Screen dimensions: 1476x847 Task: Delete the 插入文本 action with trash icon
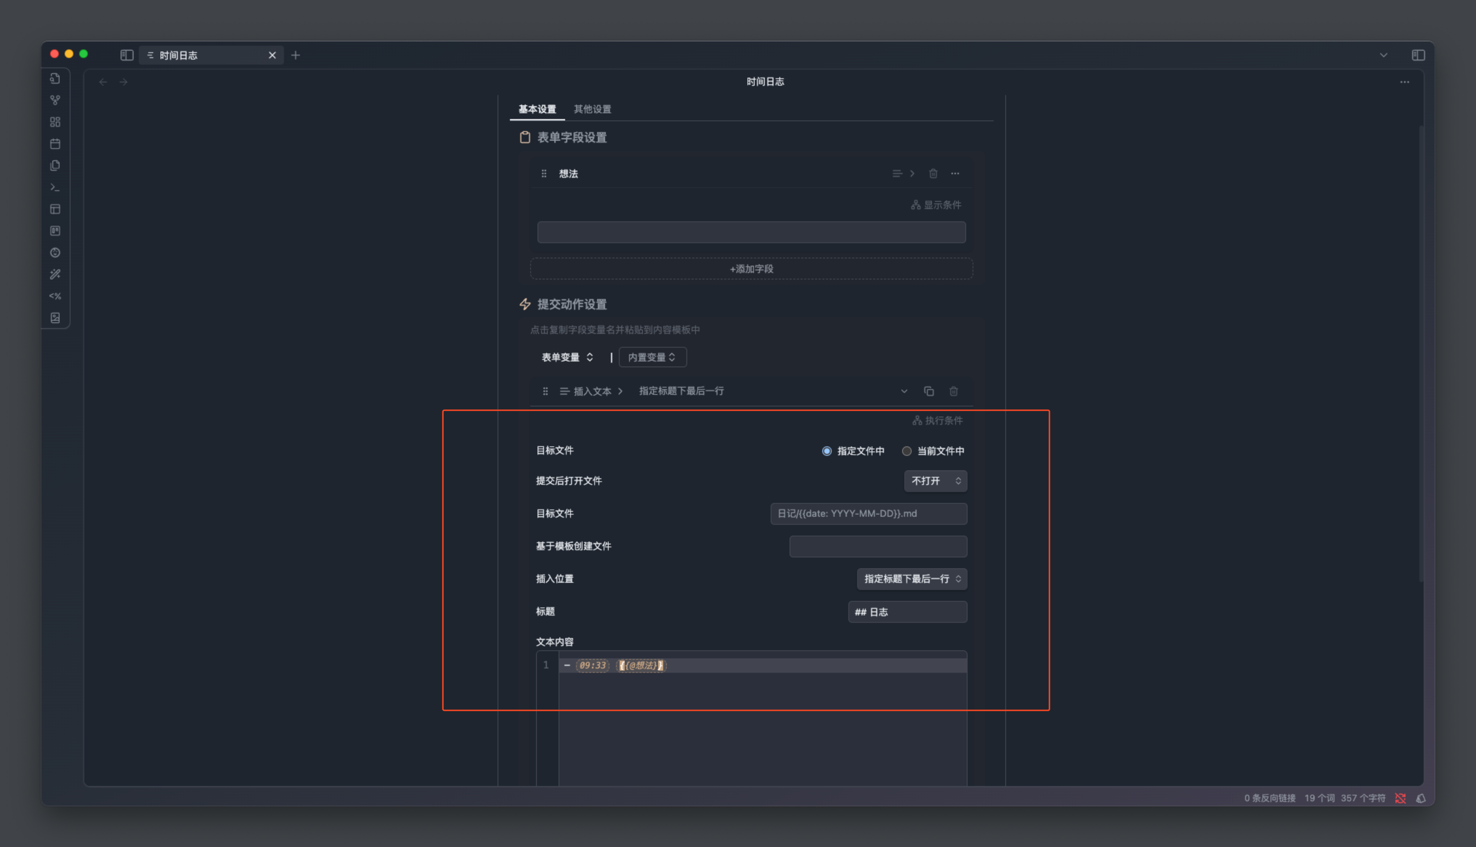[953, 391]
